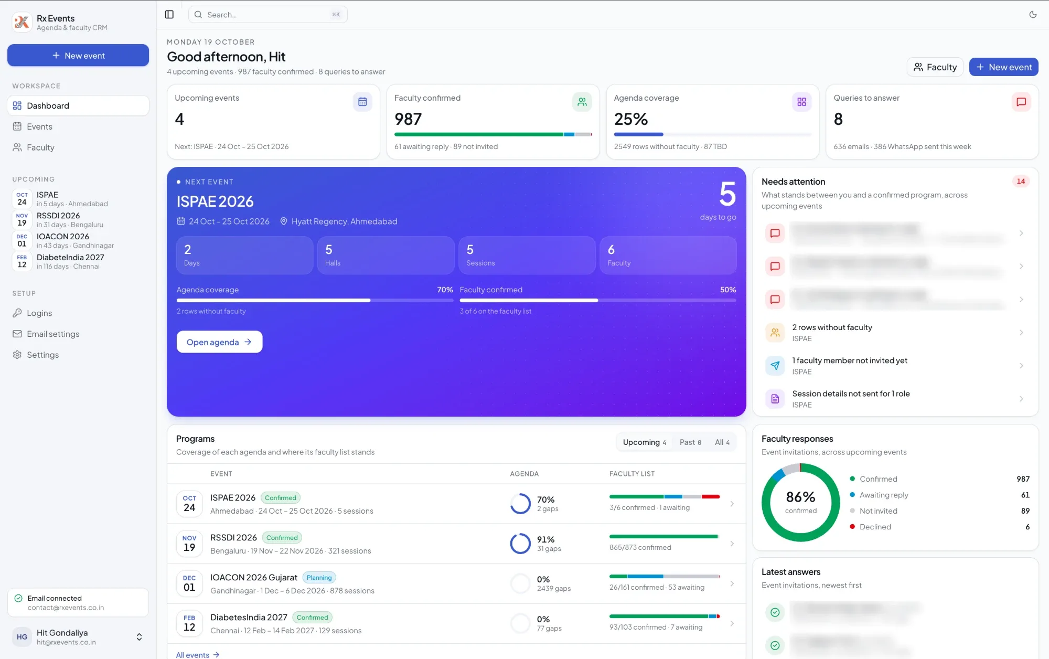1049x659 pixels.
Task: Click the paper plane not invited icon
Action: tap(775, 365)
